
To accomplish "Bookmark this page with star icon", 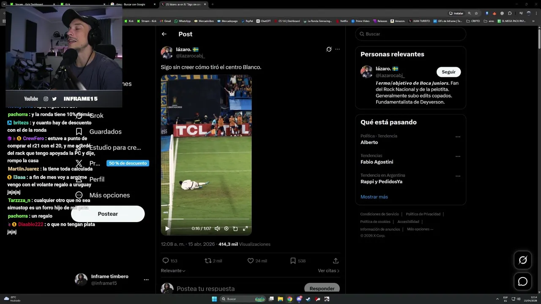I will [x=476, y=13].
